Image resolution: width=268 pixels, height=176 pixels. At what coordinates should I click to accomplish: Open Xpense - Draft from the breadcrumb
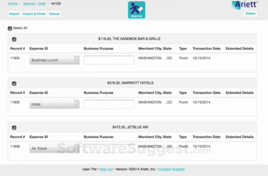[x=34, y=3]
